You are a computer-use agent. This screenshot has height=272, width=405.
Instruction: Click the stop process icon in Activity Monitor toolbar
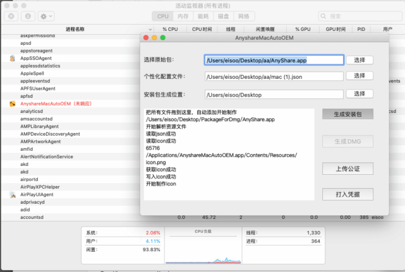[11, 16]
